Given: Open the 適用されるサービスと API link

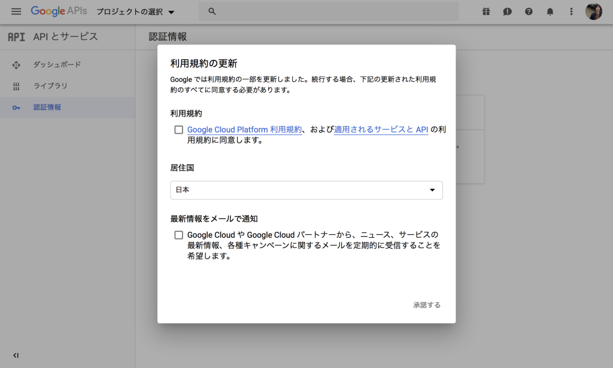Looking at the screenshot, I should [381, 130].
